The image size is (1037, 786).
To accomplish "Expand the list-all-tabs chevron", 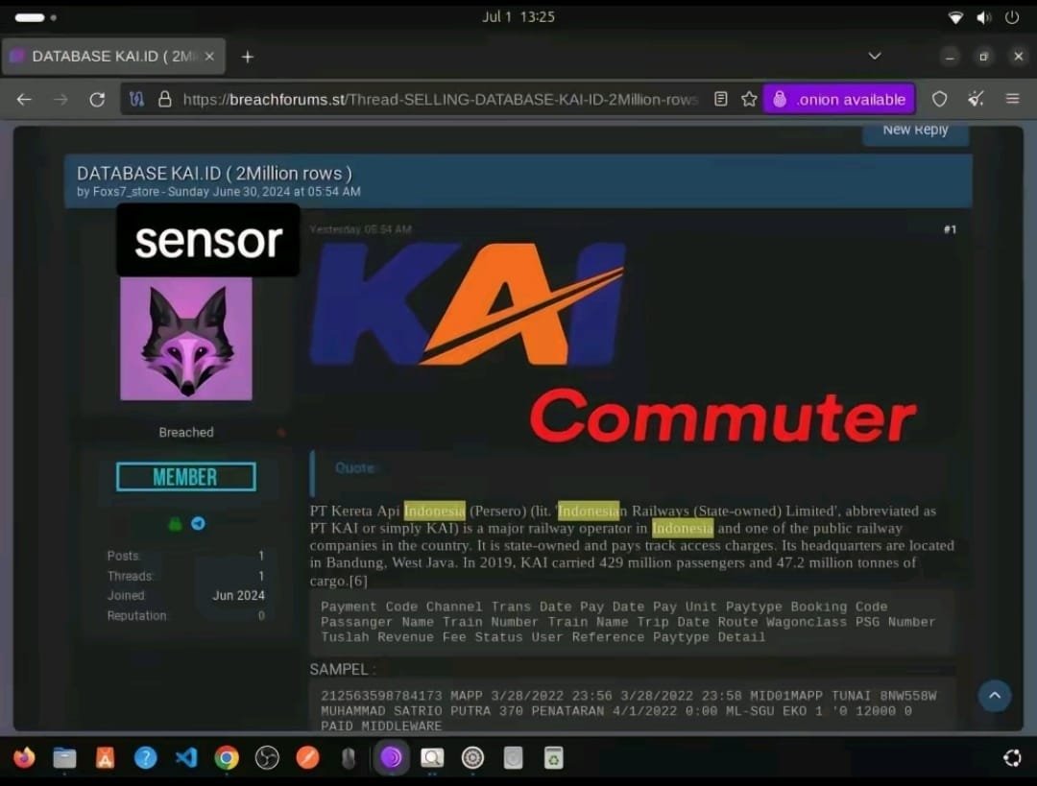I will pyautogui.click(x=875, y=57).
